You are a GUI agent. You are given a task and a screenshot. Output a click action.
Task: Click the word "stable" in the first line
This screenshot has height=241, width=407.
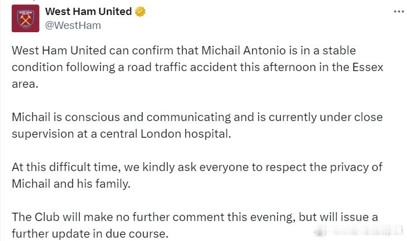(x=339, y=50)
